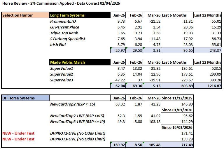Select the Irish Flat row label
This screenshot has height=150, width=224.
click(58, 44)
